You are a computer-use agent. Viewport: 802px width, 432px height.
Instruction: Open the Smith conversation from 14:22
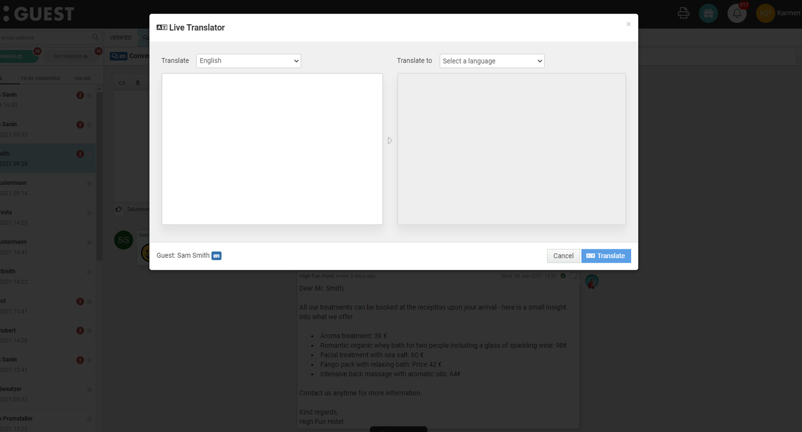pos(48,276)
